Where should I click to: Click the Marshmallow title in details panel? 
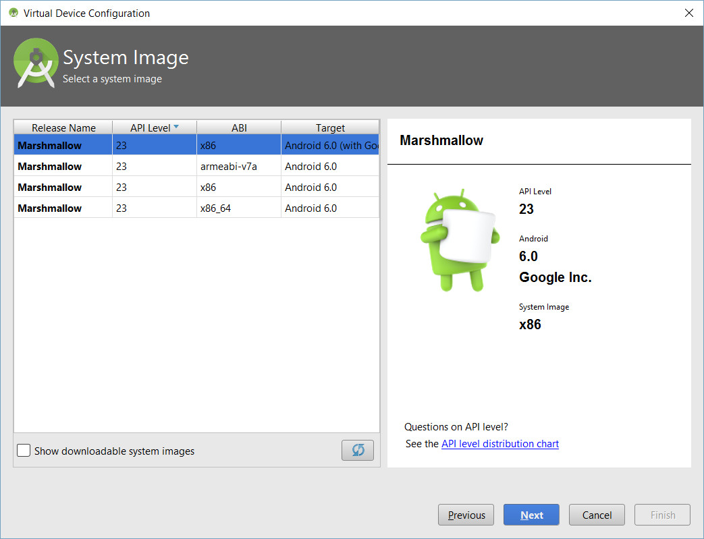point(441,140)
